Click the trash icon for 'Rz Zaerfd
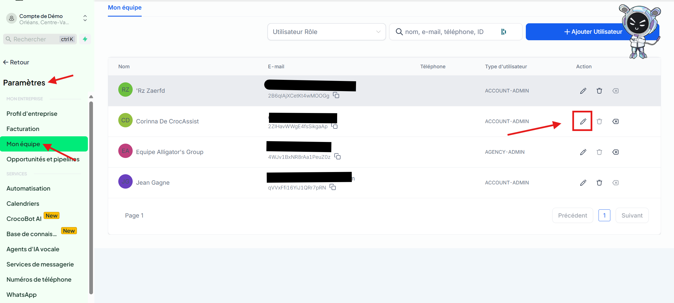This screenshot has height=303, width=674. point(599,91)
